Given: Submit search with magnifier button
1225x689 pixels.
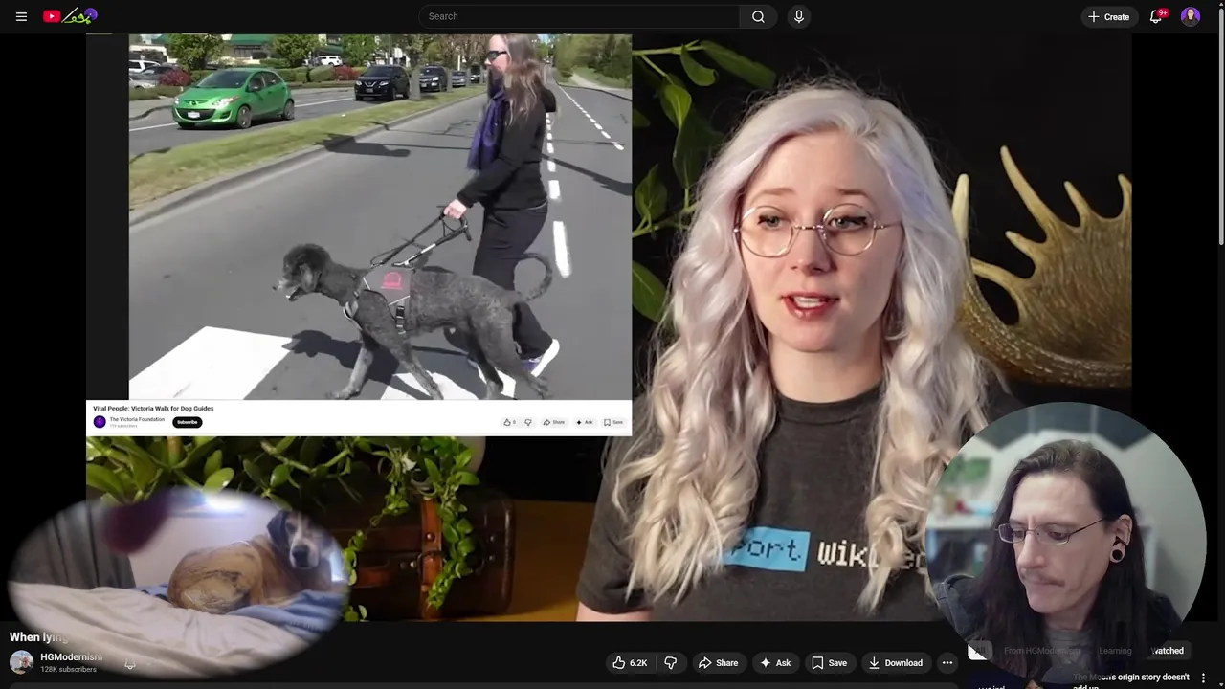Looking at the screenshot, I should tap(758, 16).
